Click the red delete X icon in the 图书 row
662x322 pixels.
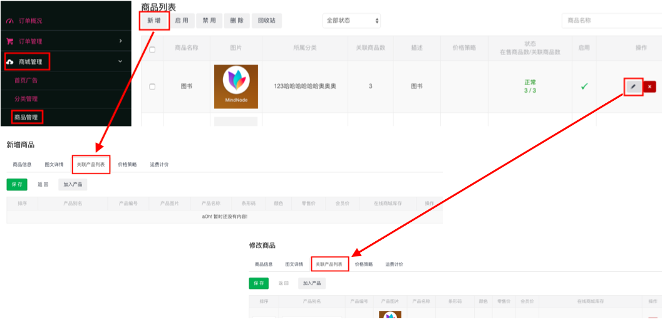(x=649, y=86)
